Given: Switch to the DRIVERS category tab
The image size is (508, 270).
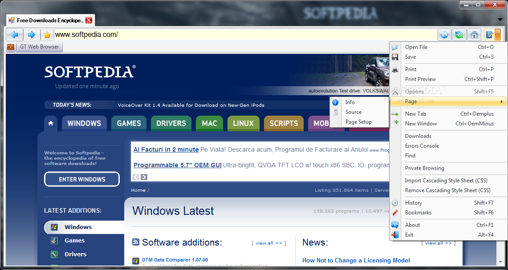Looking at the screenshot, I should coord(171,123).
